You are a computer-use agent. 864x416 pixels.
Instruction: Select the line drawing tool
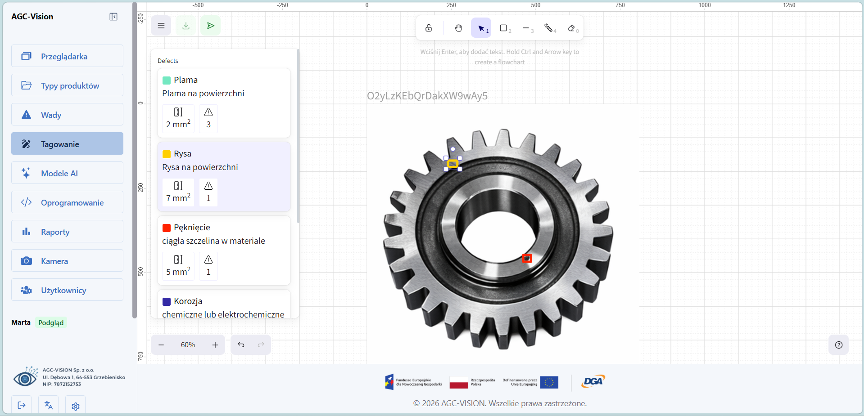pos(526,28)
